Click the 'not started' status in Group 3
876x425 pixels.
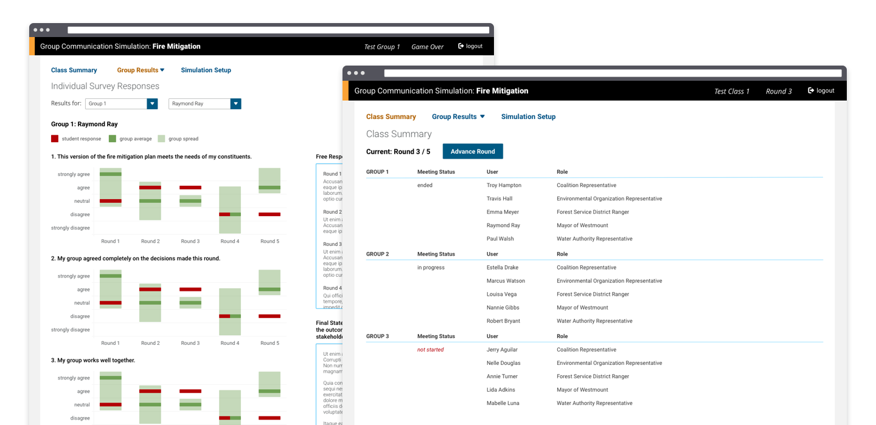(430, 350)
